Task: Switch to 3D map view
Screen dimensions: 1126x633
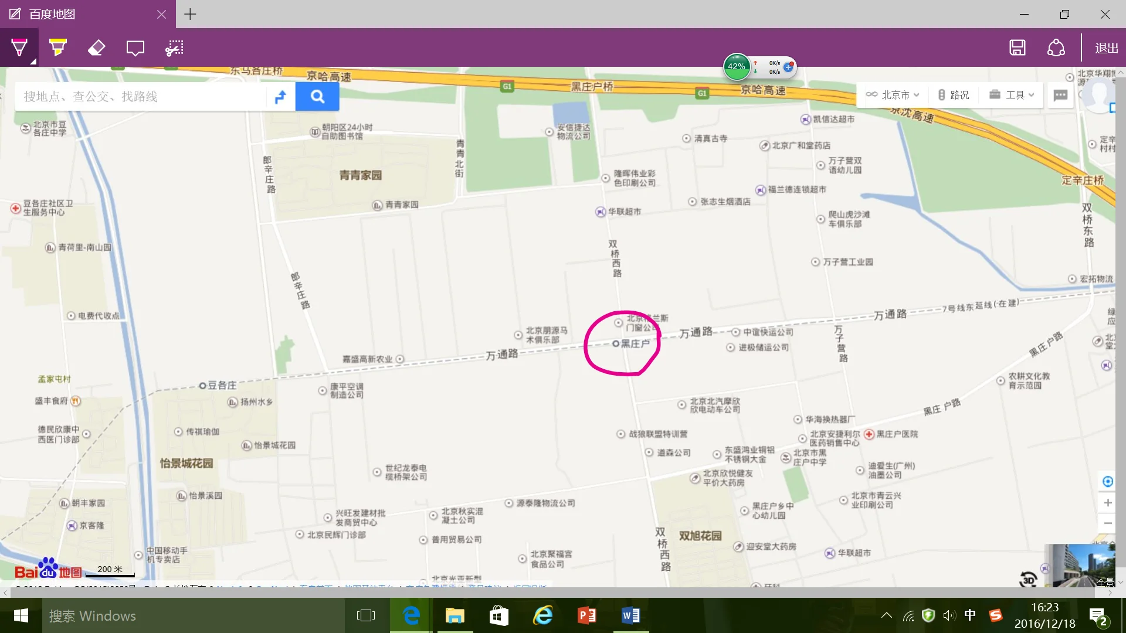Action: tap(1028, 580)
